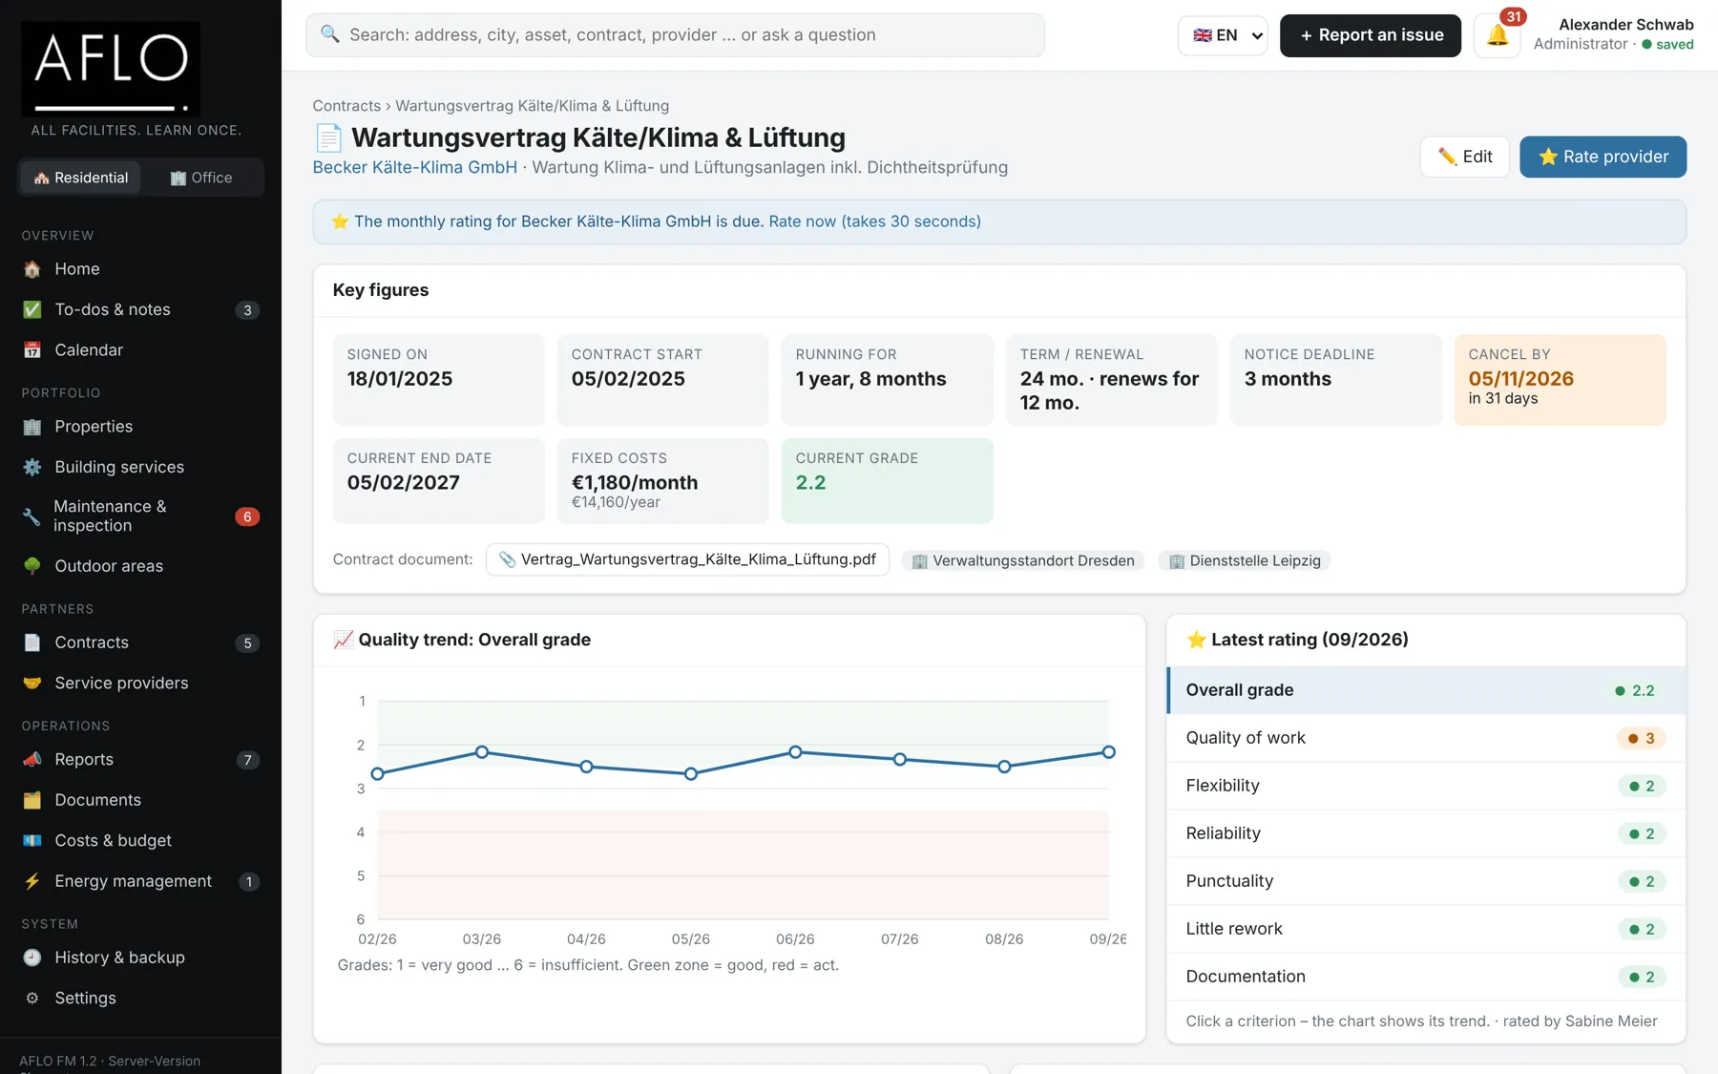Select the Reliability criterion row
This screenshot has width=1718, height=1074.
pos(1426,833)
